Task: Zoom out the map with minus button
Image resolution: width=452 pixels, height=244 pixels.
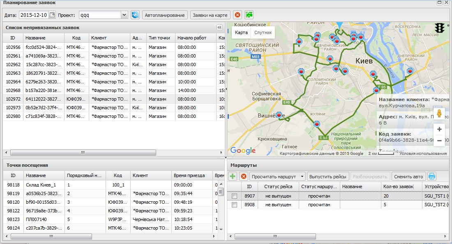Action: pos(439,140)
